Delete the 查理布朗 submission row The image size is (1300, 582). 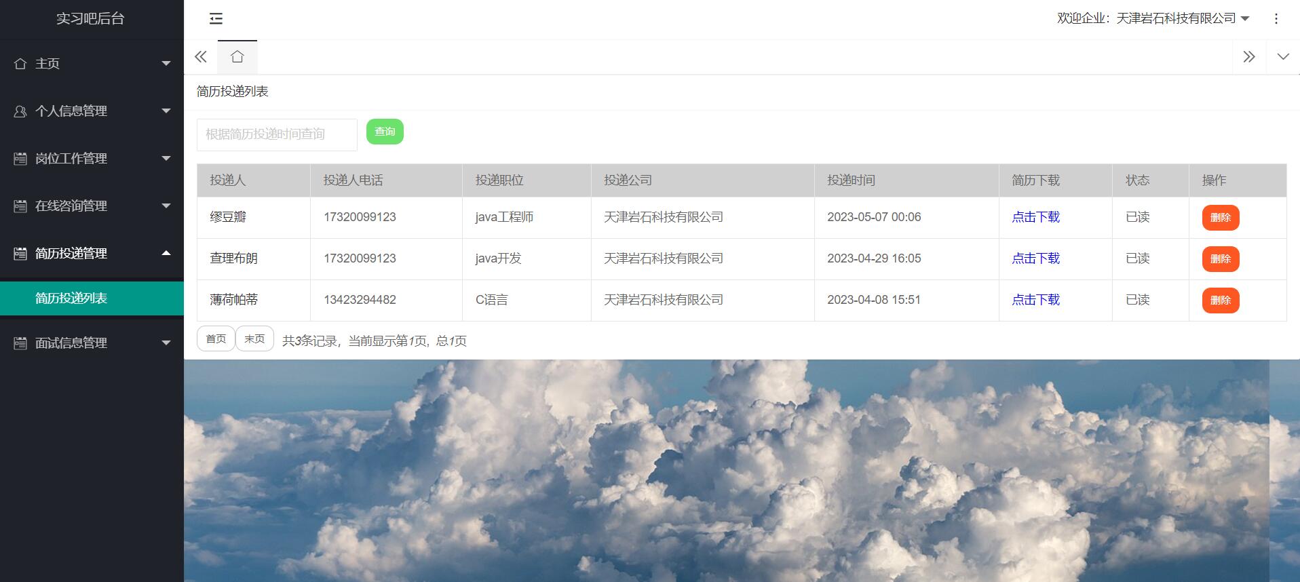click(x=1221, y=259)
